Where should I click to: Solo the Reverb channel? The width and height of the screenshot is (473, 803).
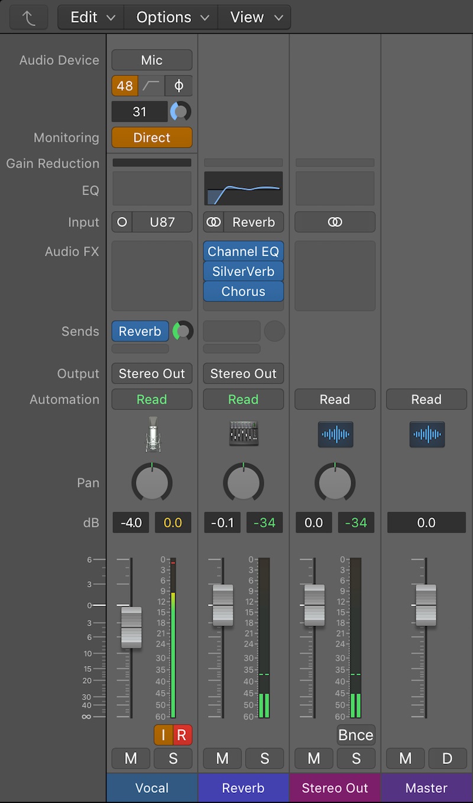(x=264, y=759)
